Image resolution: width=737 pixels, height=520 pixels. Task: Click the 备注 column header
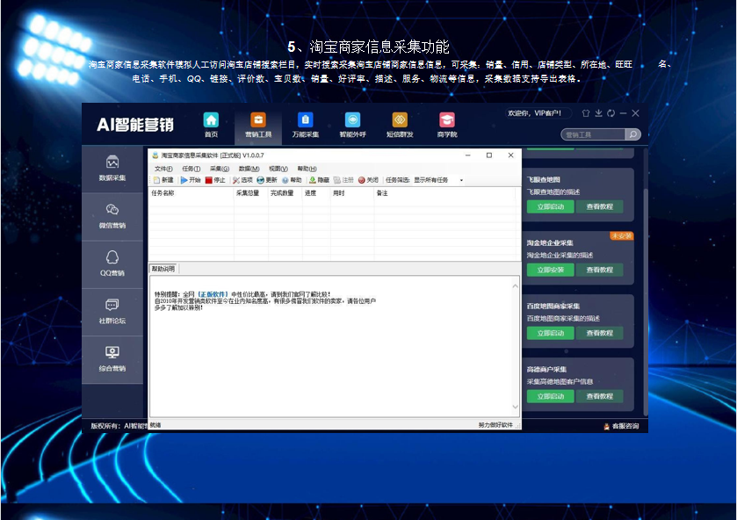coord(444,193)
